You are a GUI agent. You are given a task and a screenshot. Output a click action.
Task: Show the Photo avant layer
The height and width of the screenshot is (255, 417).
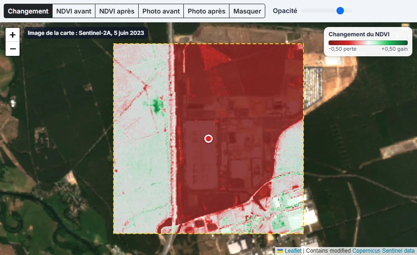pos(161,11)
